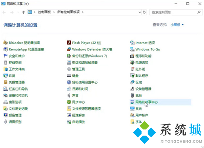
Task: Click the 区域 globe icon
Action: pyautogui.click(x=132, y=82)
